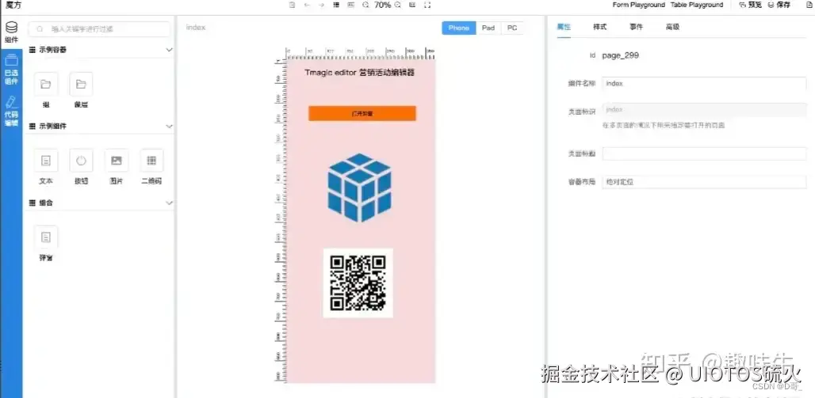Viewport: 815px width, 398px height.
Task: Pick the 二维码 QR code component icon
Action: [x=151, y=161]
